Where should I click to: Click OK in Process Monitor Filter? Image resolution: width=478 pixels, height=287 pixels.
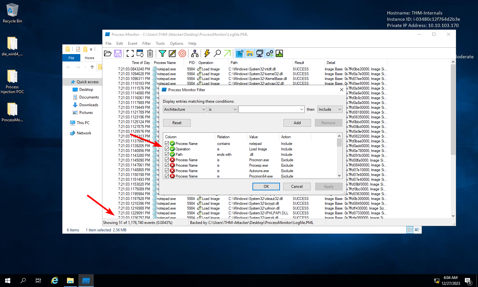coord(266,187)
